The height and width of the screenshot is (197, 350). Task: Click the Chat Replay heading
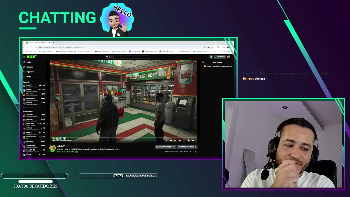click(217, 62)
